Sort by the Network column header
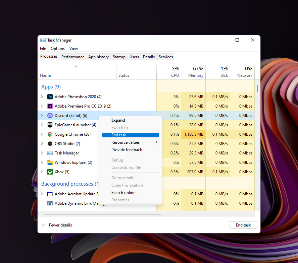 tap(242, 72)
